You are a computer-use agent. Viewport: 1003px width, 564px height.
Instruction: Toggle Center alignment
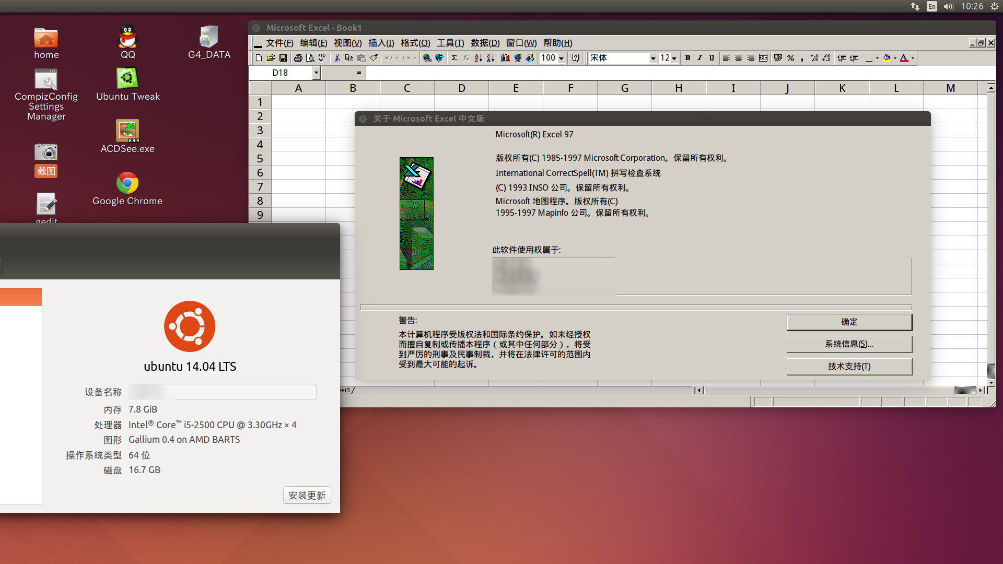739,58
